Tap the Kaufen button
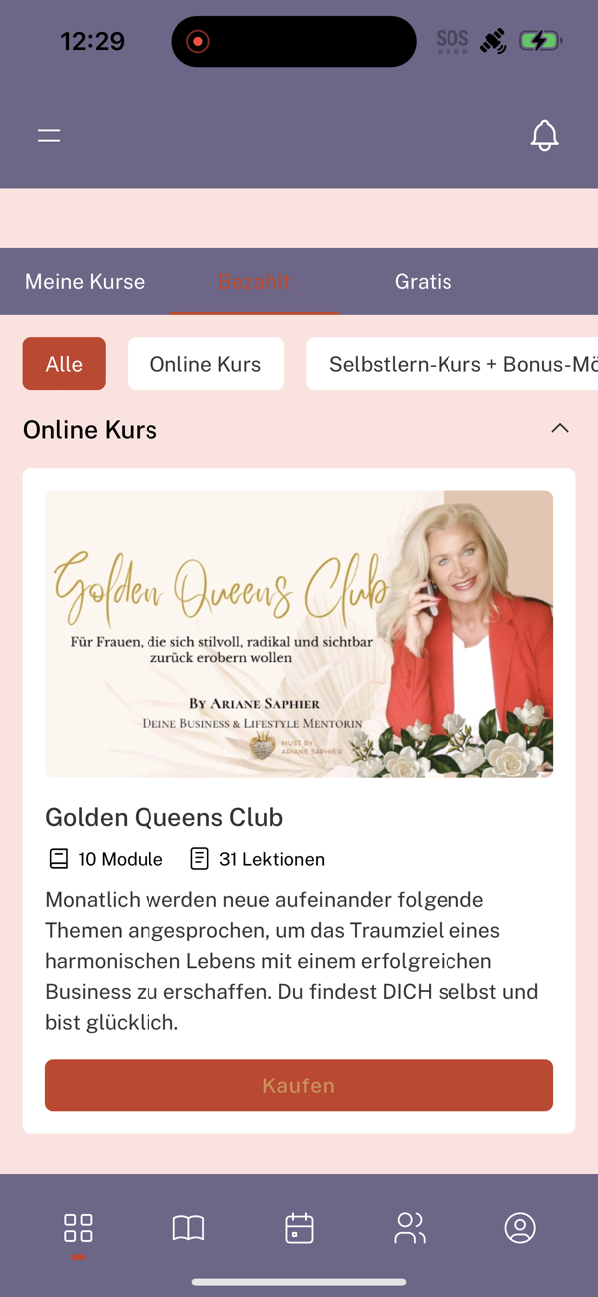Viewport: 598px width, 1297px height. point(299,1085)
